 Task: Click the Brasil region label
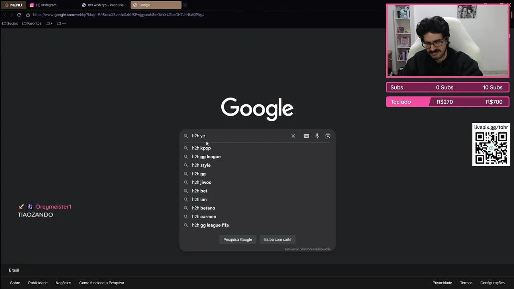tap(14, 270)
